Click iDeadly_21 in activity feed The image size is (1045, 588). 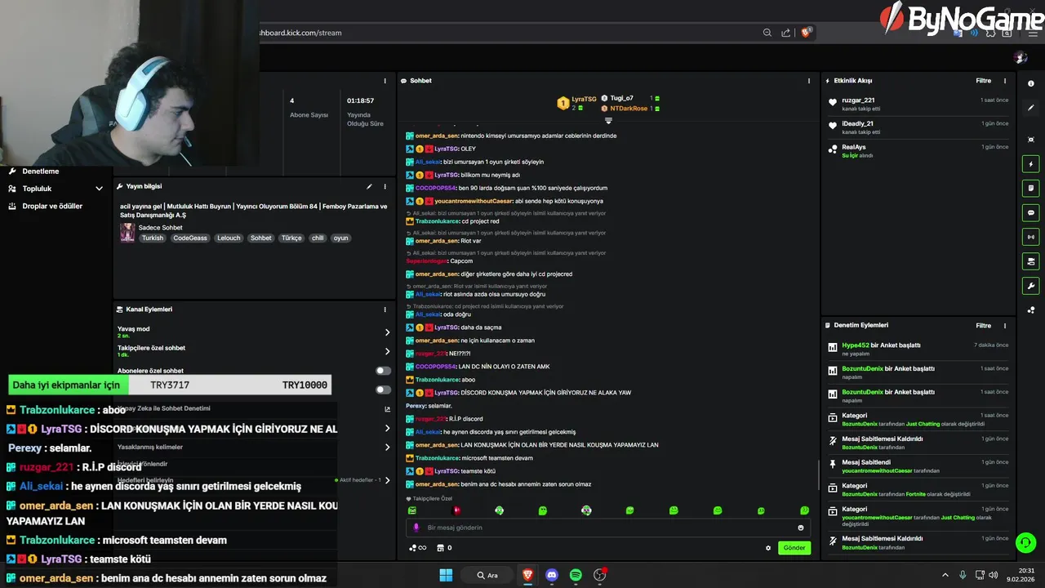857,123
